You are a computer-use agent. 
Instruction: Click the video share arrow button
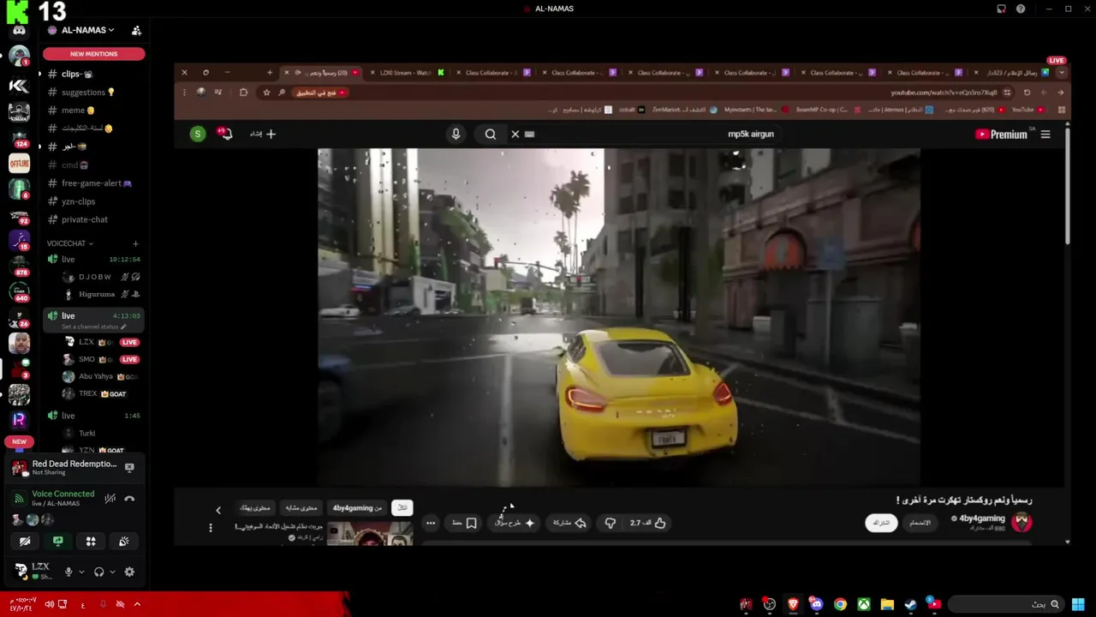(569, 523)
